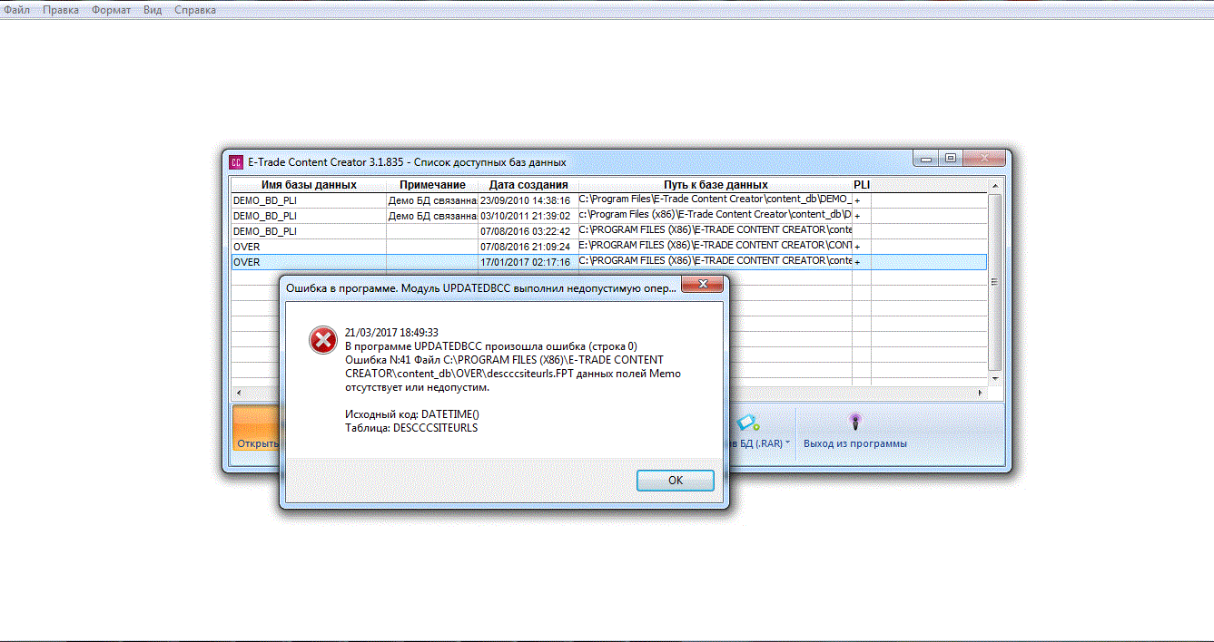Select DEMO_BD_PLI row dated 07/08/2016 03:22:42
This screenshot has height=642, width=1214.
click(x=609, y=231)
